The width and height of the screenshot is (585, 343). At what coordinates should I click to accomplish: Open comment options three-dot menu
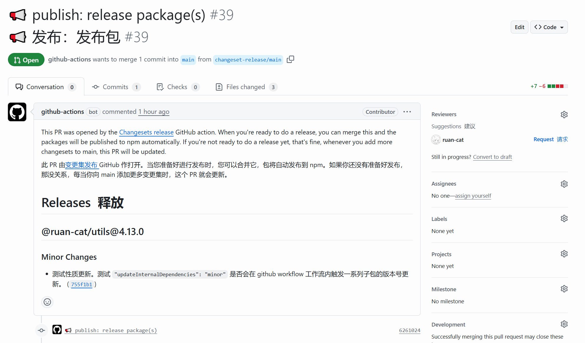[x=407, y=112]
